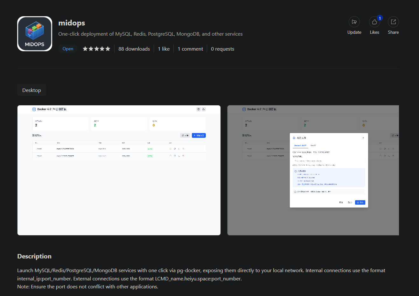Click the blue notification badge on Likes

point(380,18)
